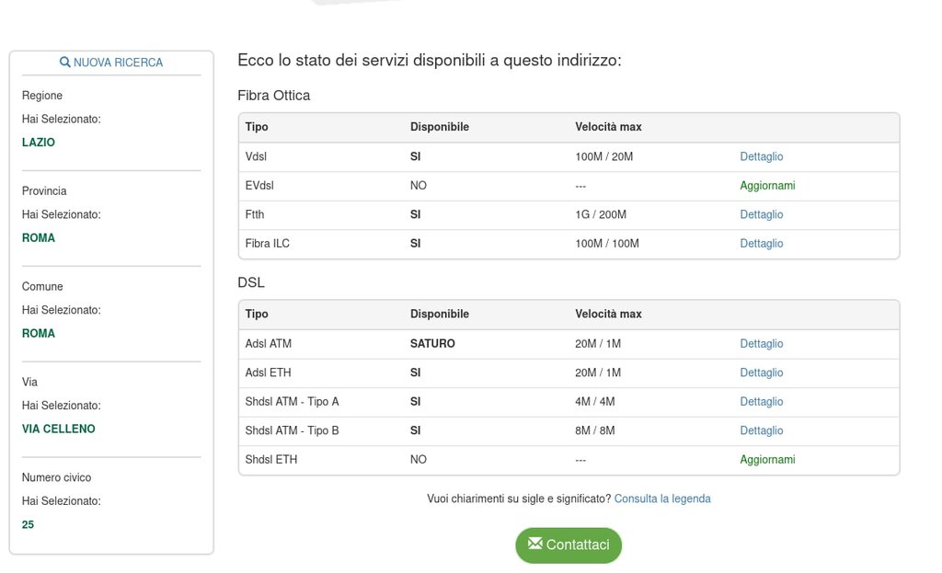Click Aggiornami for the EVdsl service
Viewport: 942px width, 573px height.
[767, 186]
